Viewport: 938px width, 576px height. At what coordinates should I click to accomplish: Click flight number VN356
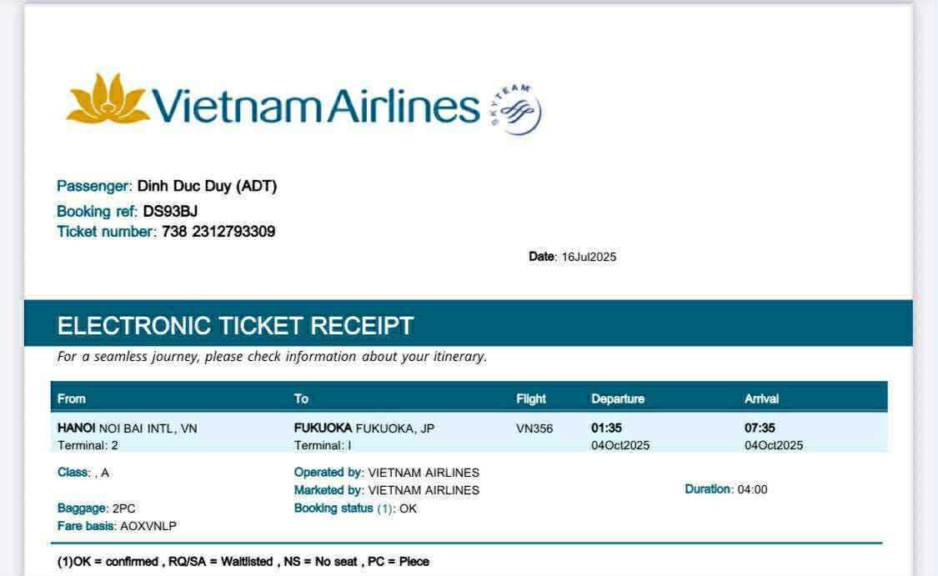pos(534,428)
